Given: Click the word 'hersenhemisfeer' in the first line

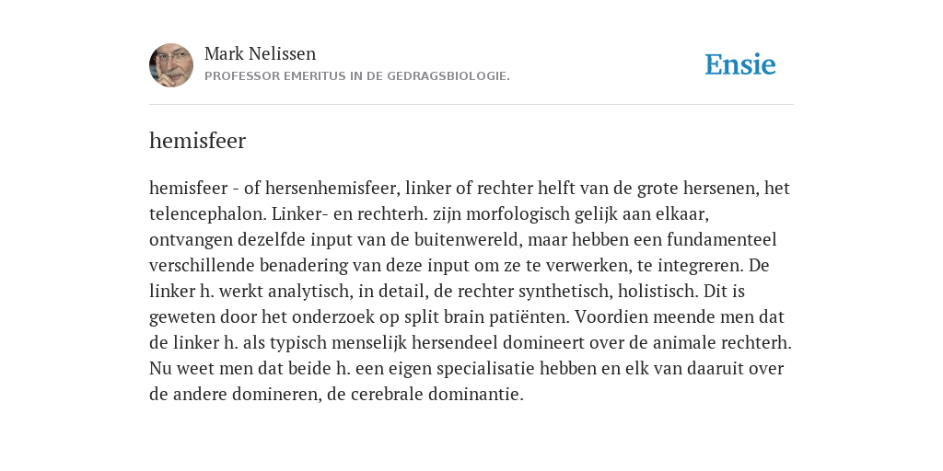Looking at the screenshot, I should (331, 189).
